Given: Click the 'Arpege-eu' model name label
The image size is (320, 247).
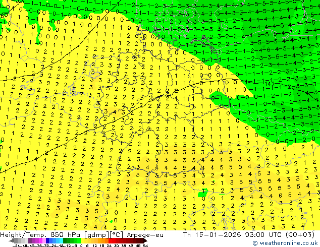Looking at the screenshot, I should 145,235.
